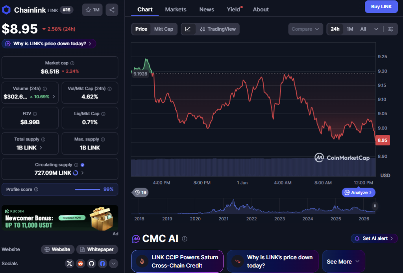Click the 9.1928 opening price label on chart
Image resolution: width=403 pixels, height=273 pixels.
(140, 74)
